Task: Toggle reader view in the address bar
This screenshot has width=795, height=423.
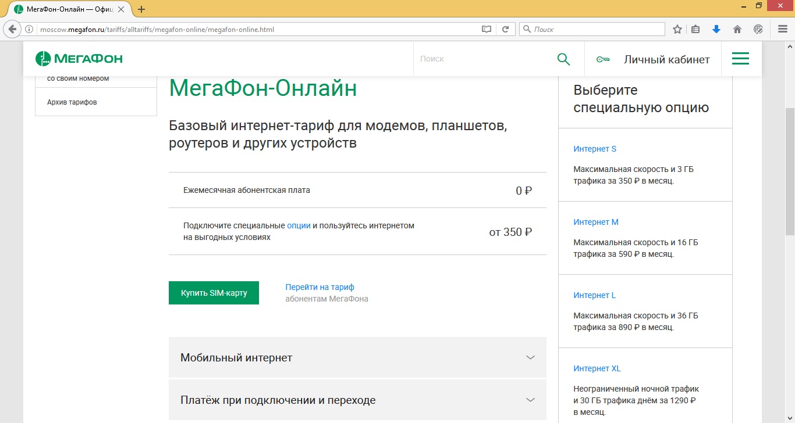Action: [486, 28]
